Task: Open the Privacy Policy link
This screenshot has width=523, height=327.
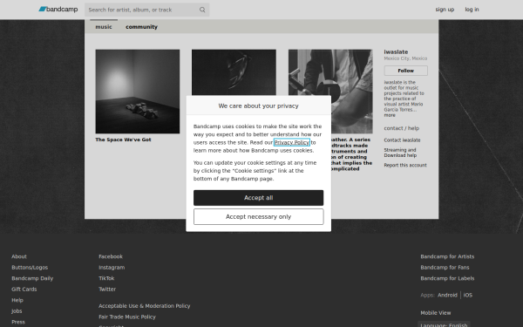Action: point(292,142)
